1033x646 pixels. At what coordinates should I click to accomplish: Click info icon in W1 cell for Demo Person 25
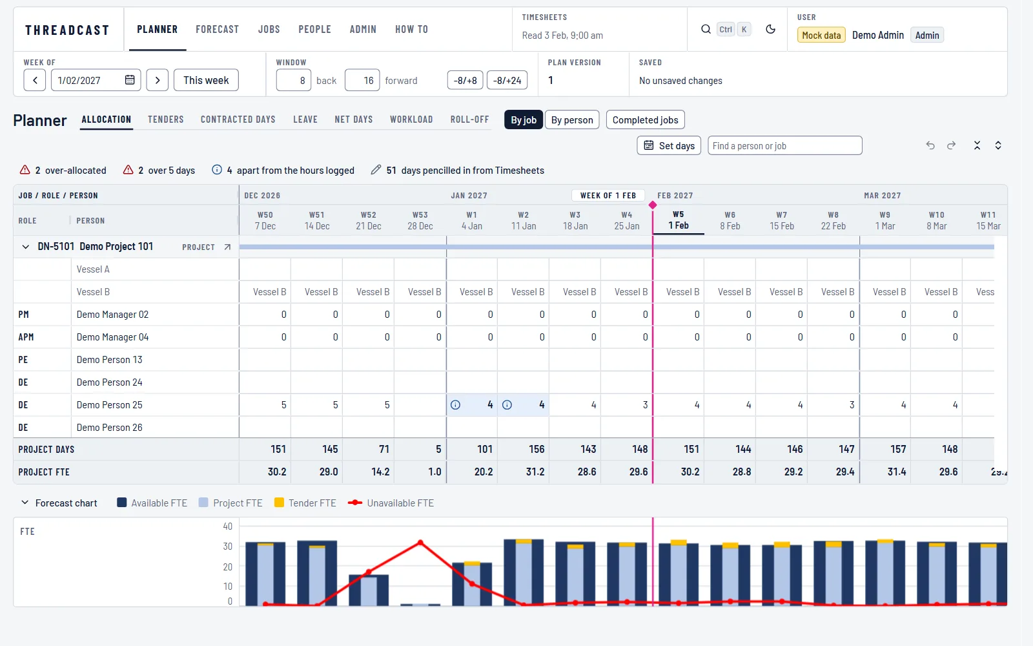(455, 405)
